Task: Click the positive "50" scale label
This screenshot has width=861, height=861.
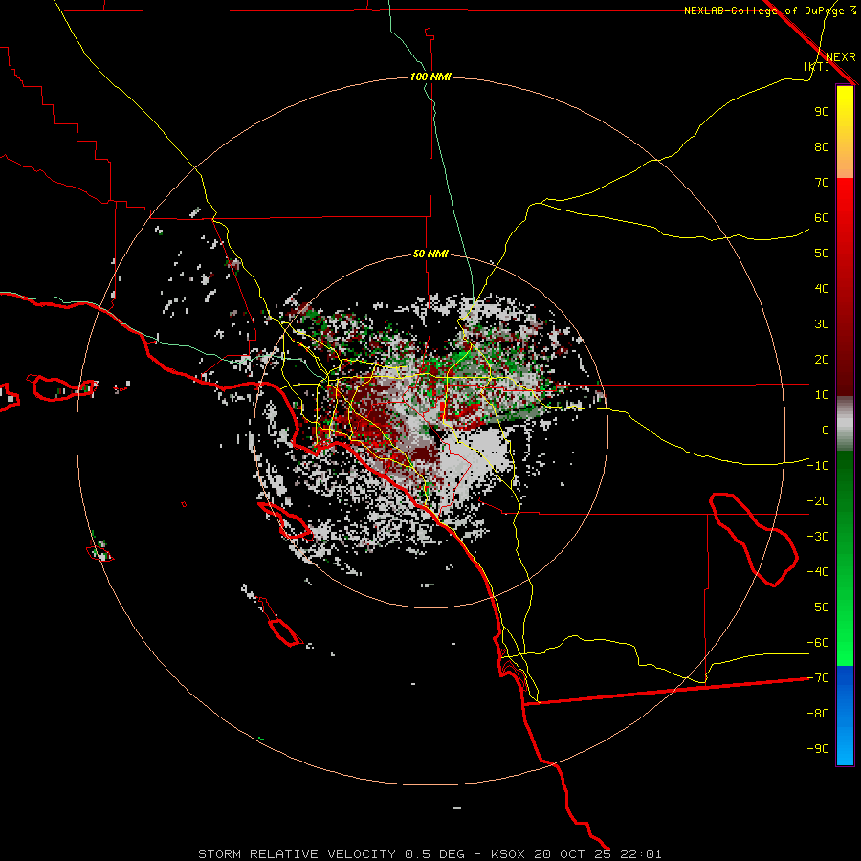Action: [x=822, y=254]
